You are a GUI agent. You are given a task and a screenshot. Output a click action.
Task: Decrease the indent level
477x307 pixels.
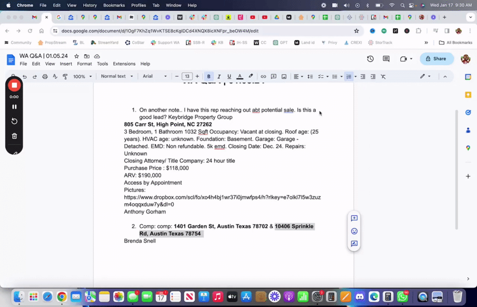[x=363, y=77]
